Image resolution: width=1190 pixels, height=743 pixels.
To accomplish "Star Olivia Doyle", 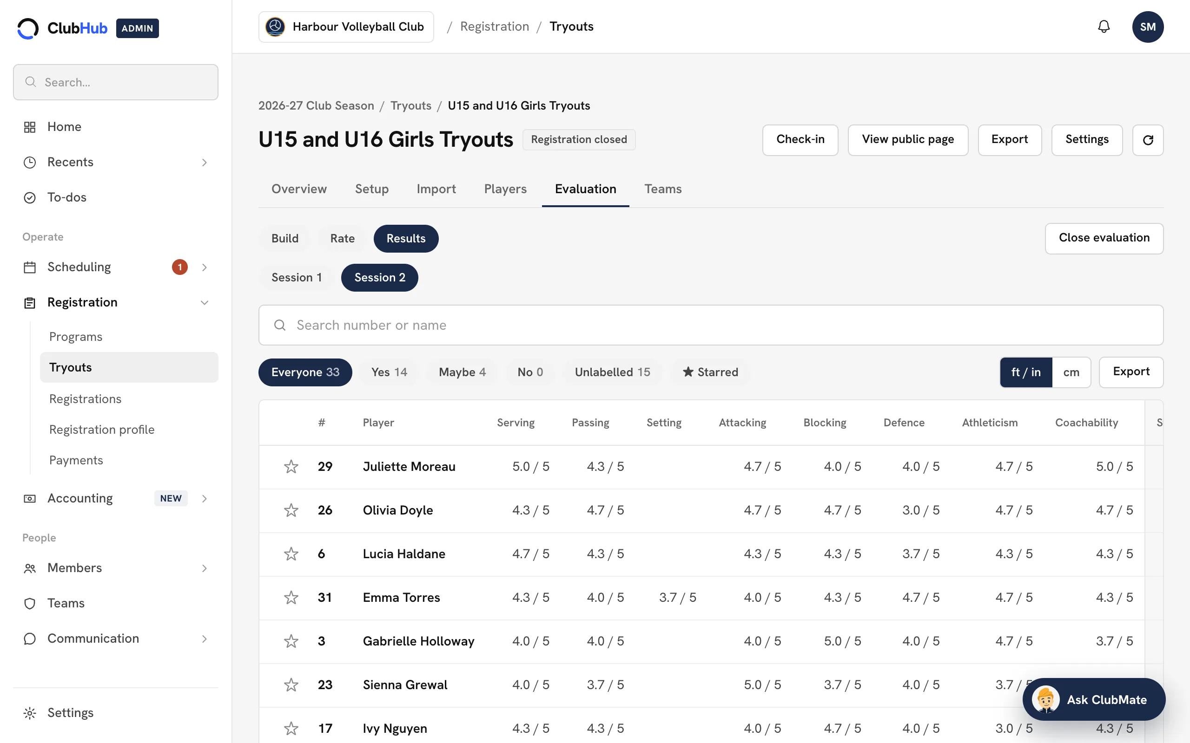I will [x=291, y=510].
